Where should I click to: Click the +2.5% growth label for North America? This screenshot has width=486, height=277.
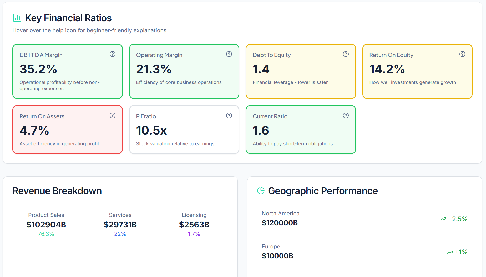(458, 219)
